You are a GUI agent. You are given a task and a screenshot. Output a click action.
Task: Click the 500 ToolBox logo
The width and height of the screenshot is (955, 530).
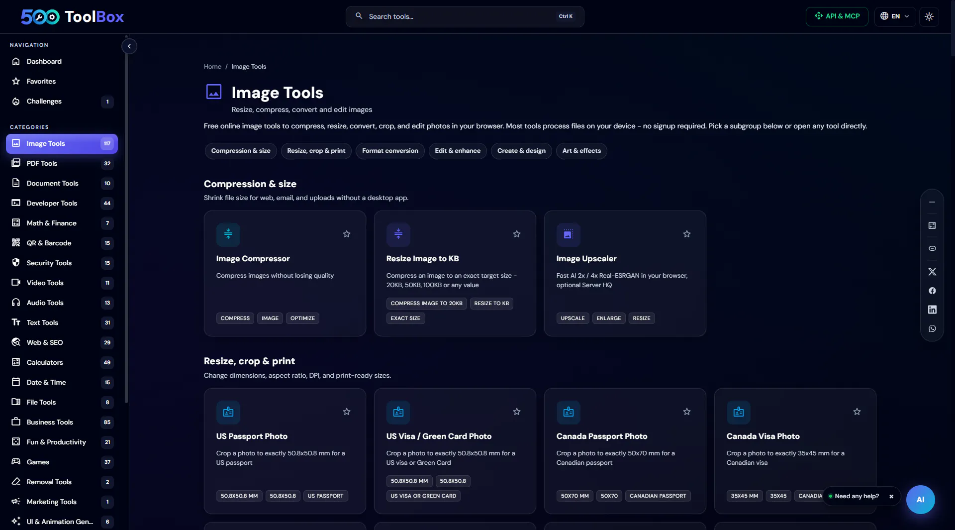(x=72, y=16)
